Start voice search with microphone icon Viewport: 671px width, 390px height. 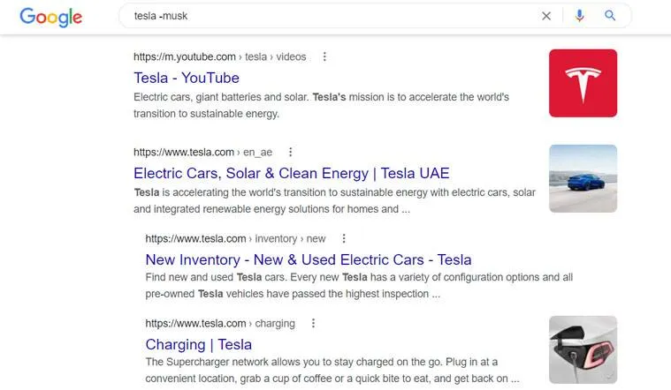click(x=579, y=16)
